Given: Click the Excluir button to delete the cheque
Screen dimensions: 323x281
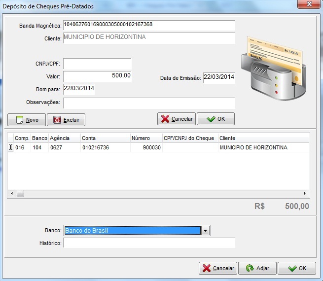Looking at the screenshot, I should click(x=67, y=120).
